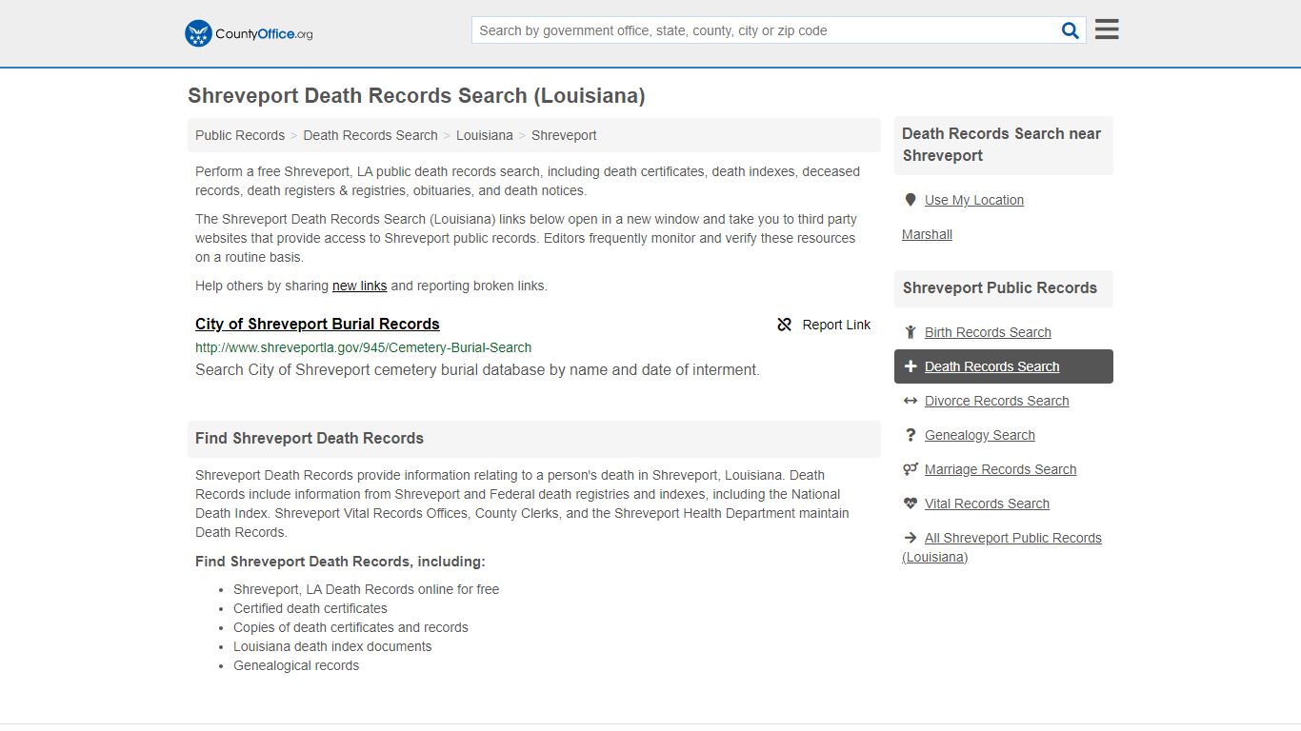This screenshot has width=1301, height=731.
Task: Click the Divorce Records arrows icon
Action: click(x=911, y=401)
